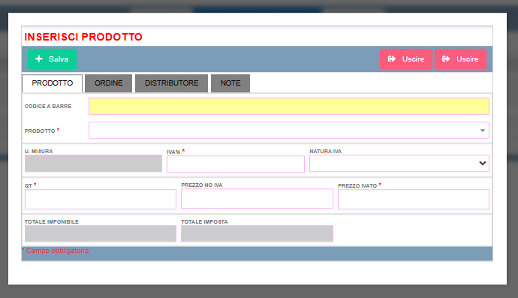Viewport: 518px width, 298px height.
Task: Click the Totale Imposta field
Action: (x=257, y=233)
